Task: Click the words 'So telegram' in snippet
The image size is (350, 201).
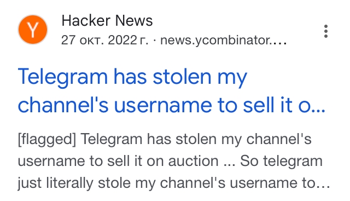Action: [x=281, y=161]
